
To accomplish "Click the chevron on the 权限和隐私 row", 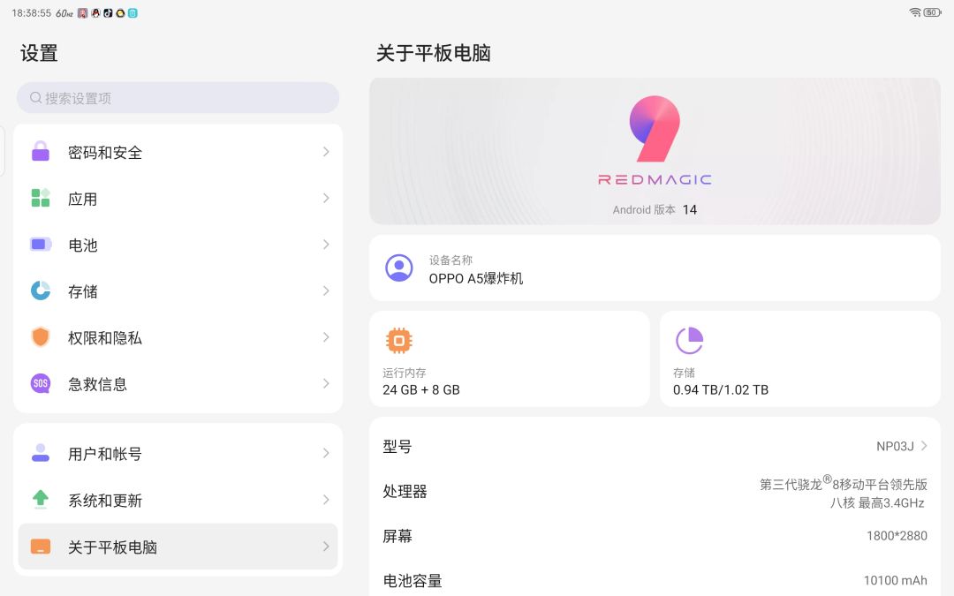I will coord(326,337).
